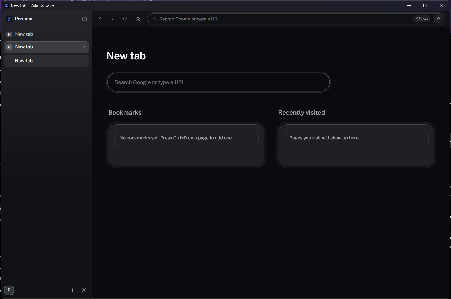
Task: Select the highlighted second New tab
Action: pyautogui.click(x=46, y=47)
